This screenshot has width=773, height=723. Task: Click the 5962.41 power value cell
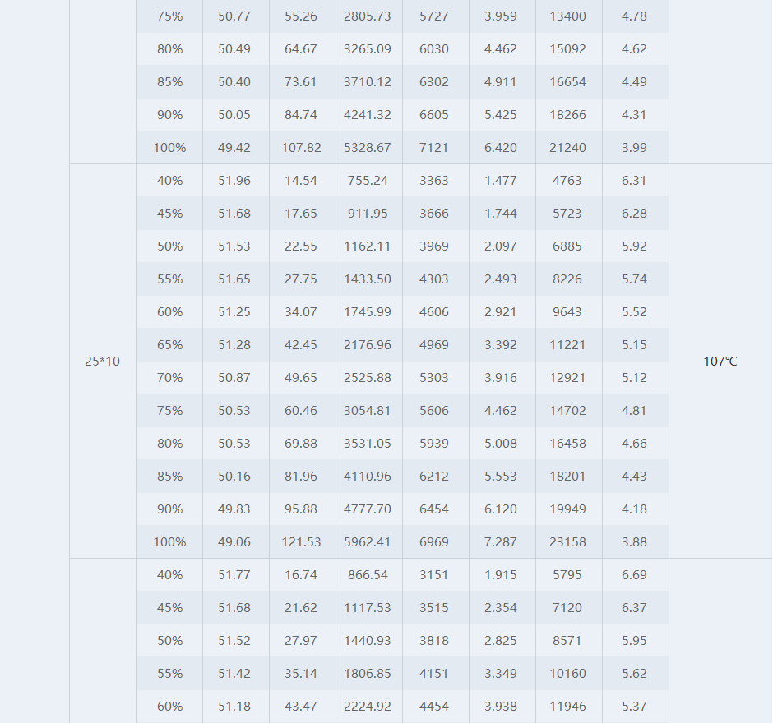pyautogui.click(x=369, y=541)
